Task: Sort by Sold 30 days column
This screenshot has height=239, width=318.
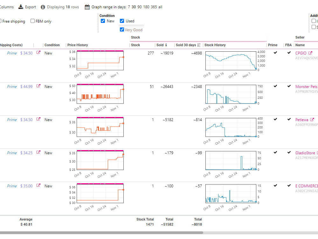Action: pyautogui.click(x=186, y=45)
